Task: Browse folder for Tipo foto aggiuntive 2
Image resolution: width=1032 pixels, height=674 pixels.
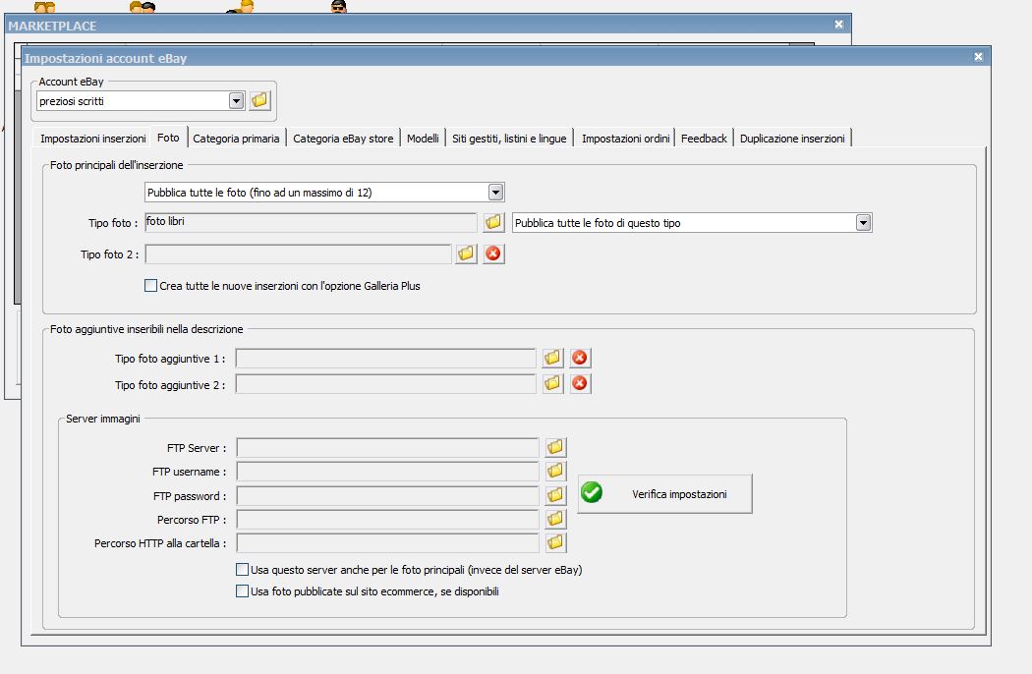Action: pos(552,383)
